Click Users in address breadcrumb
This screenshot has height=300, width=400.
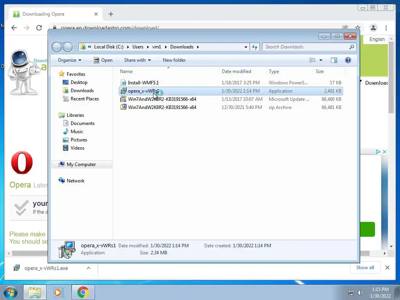coord(138,47)
